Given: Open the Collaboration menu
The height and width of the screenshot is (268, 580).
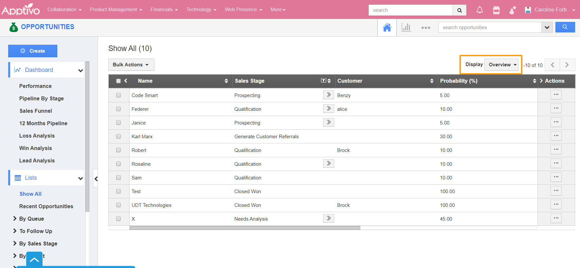Looking at the screenshot, I should coord(64,9).
